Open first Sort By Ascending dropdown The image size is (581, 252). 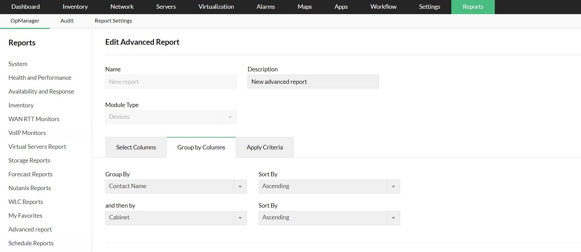tap(329, 186)
